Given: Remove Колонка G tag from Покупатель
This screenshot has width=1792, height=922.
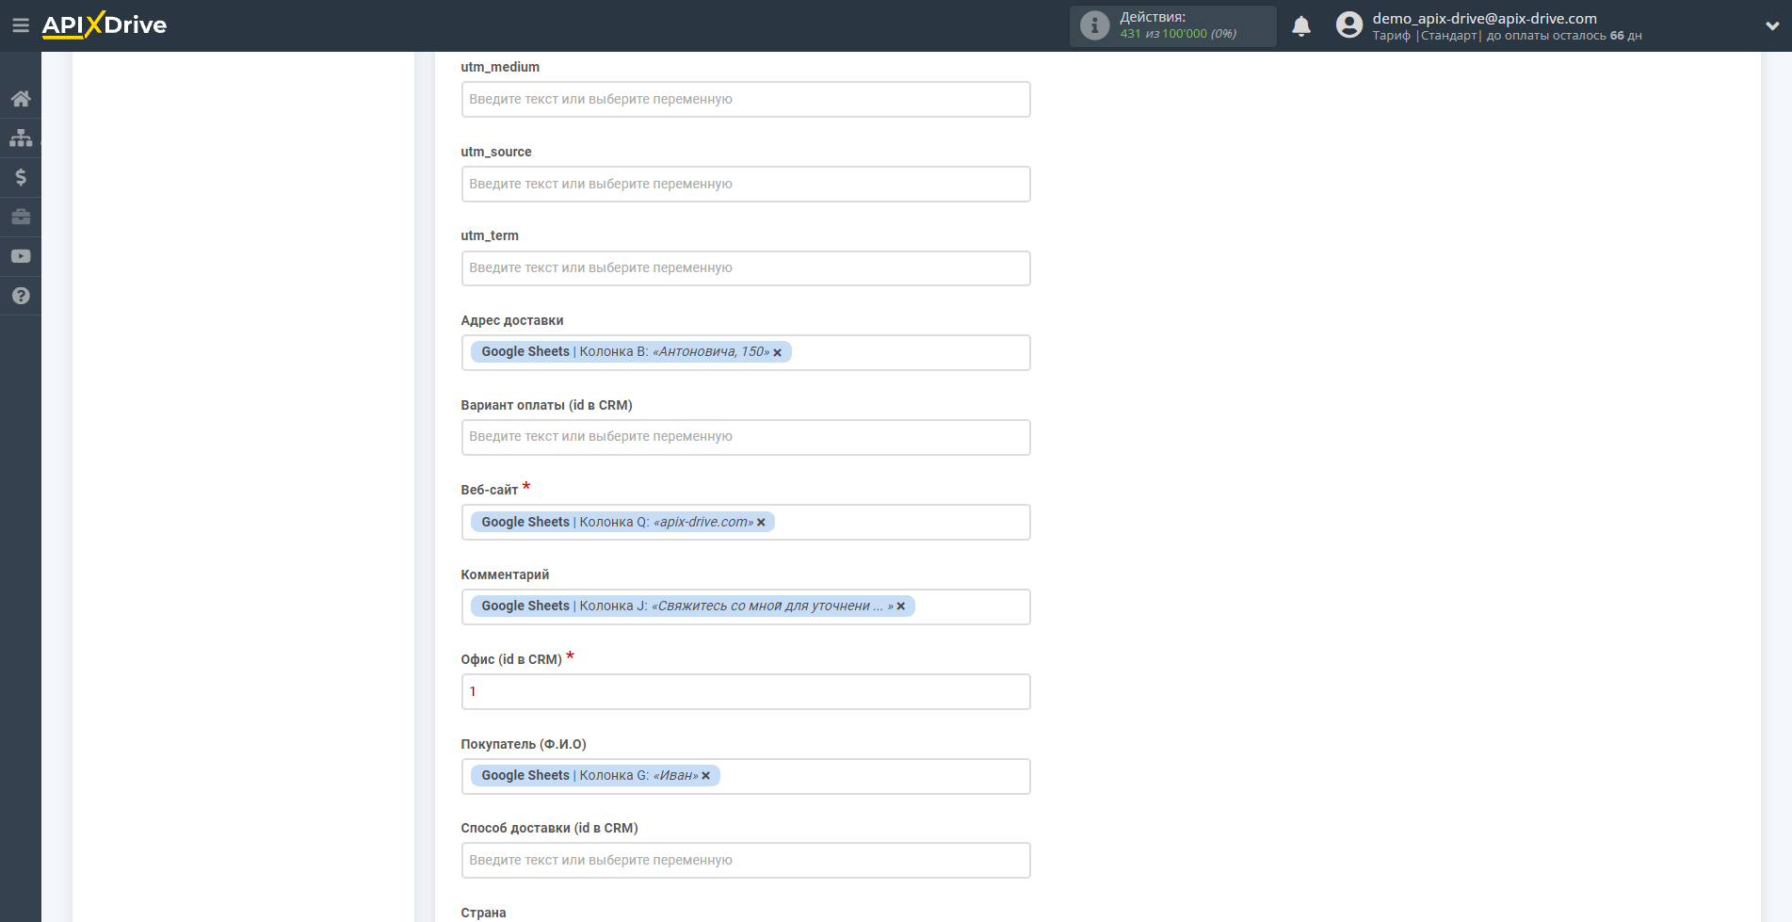Looking at the screenshot, I should tap(706, 776).
